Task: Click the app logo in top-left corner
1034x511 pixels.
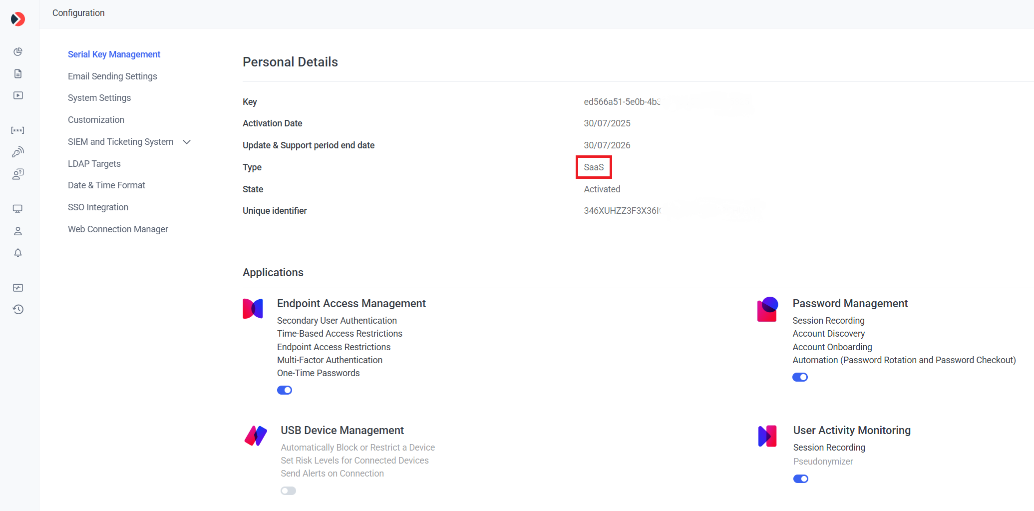Action: tap(18, 19)
